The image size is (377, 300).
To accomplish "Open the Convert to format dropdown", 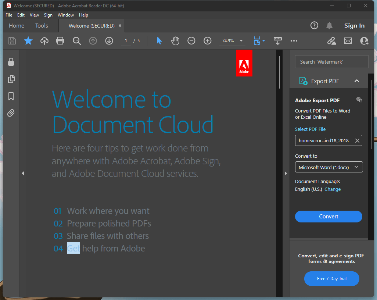I will [x=328, y=167].
